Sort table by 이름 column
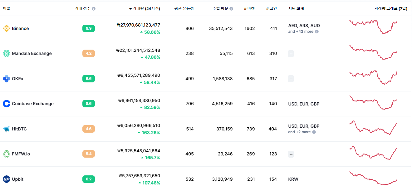 (x=7, y=9)
